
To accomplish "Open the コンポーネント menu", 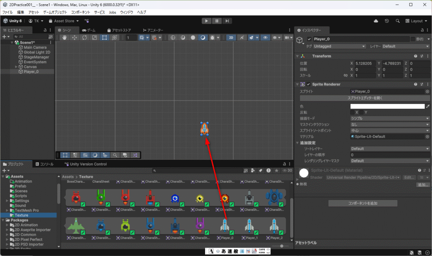I will point(80,12).
